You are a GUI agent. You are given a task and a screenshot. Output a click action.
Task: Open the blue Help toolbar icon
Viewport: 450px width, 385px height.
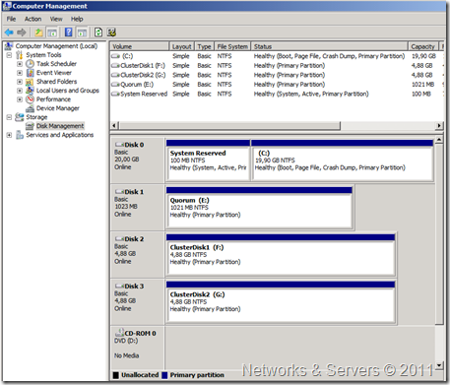(69, 32)
